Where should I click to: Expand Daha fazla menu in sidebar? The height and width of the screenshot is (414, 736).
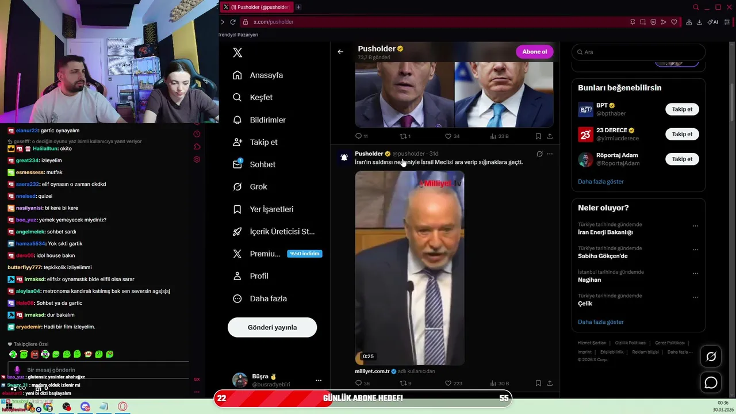(259, 299)
